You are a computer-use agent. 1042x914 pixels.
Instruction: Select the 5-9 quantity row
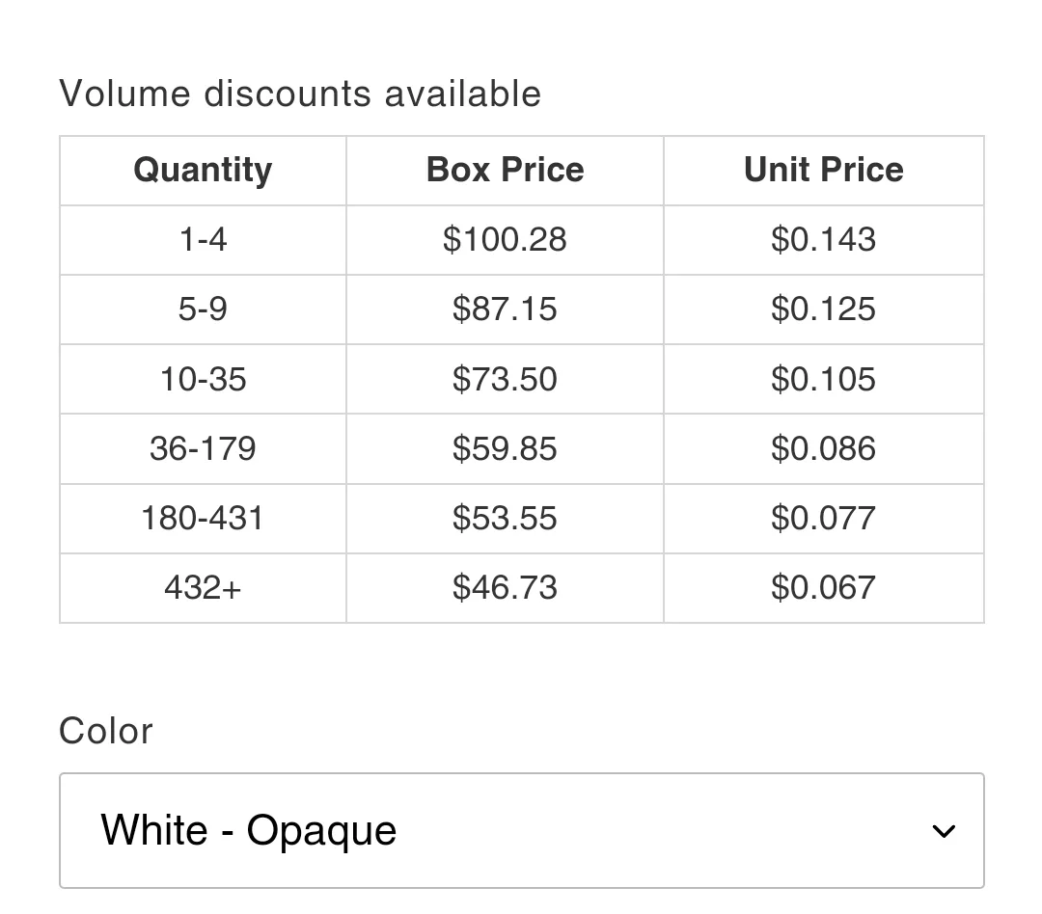point(202,309)
